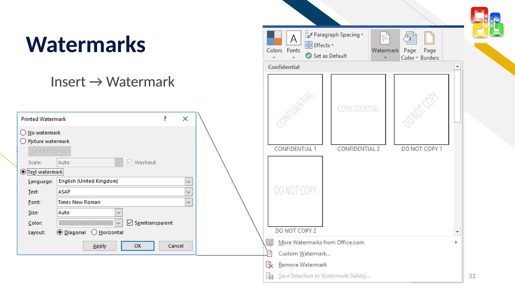Viewport: 515px width, 289px height.
Task: Click the More Watermarks globe icon
Action: 270,242
